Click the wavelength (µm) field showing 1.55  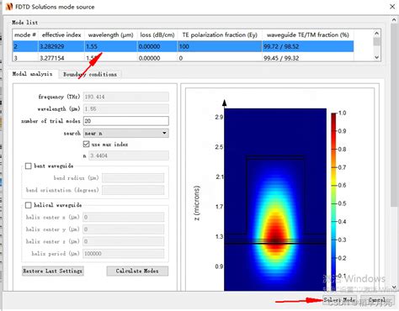tap(126, 108)
